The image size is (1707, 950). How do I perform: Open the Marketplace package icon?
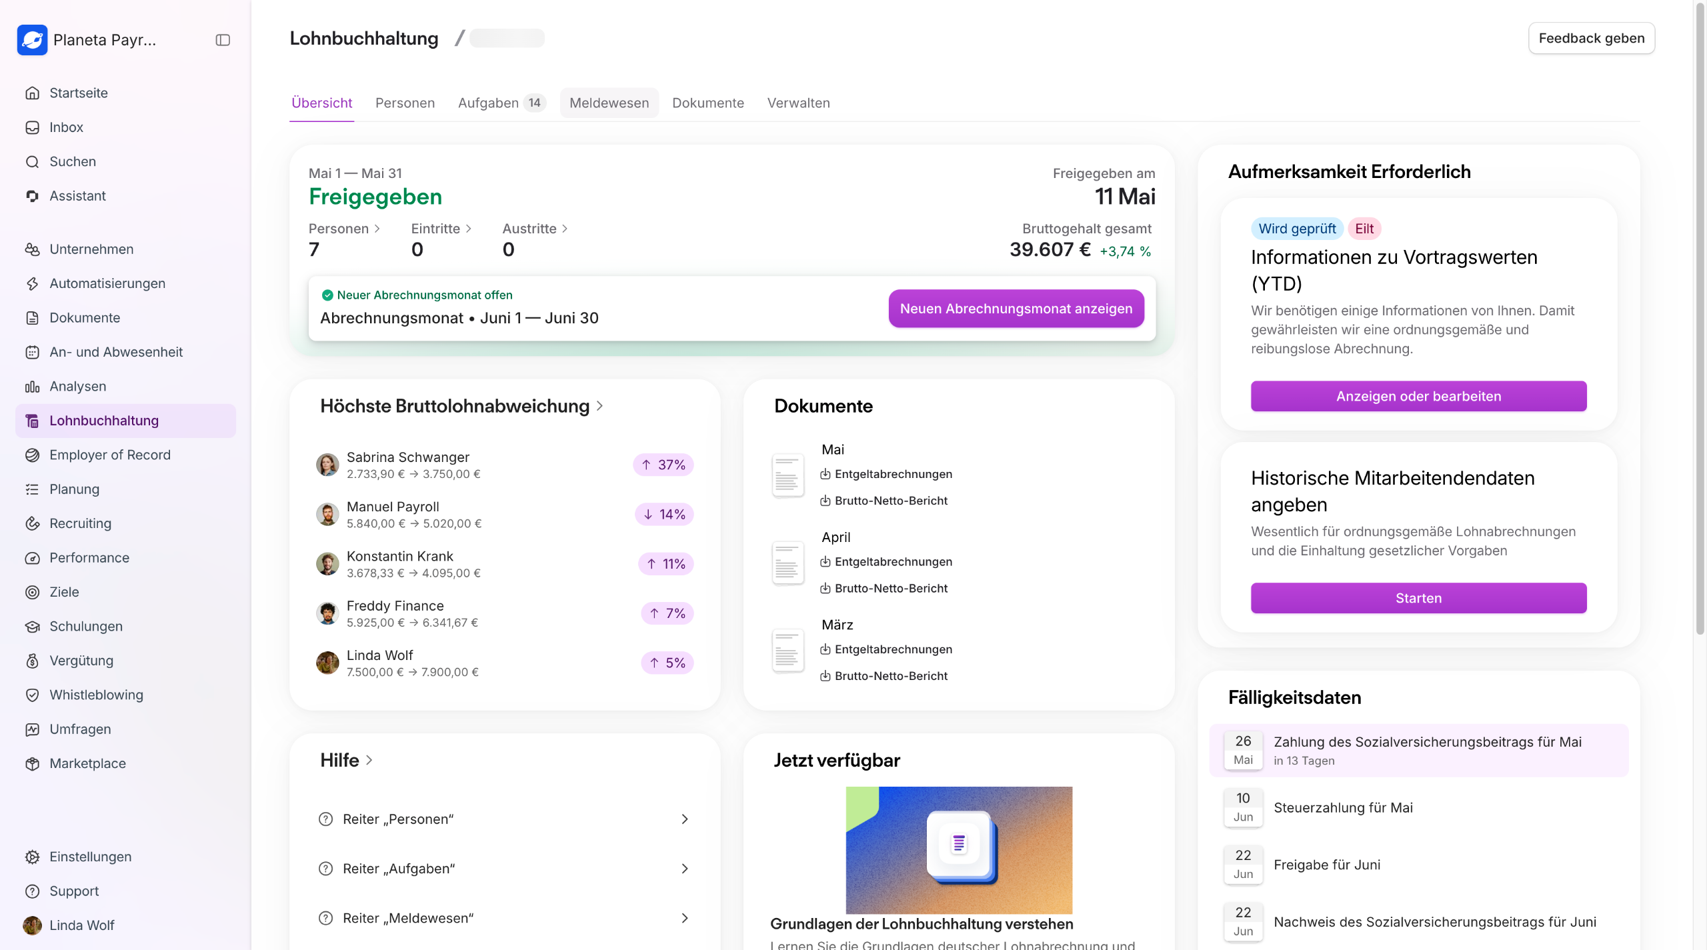32,763
